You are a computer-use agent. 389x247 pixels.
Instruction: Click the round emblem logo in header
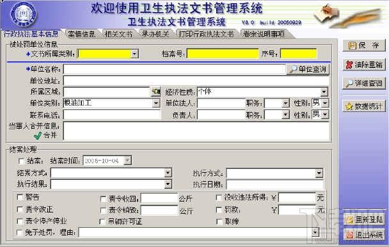[23, 14]
